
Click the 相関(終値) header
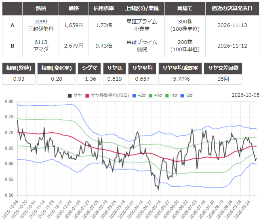pyautogui.click(x=19, y=68)
